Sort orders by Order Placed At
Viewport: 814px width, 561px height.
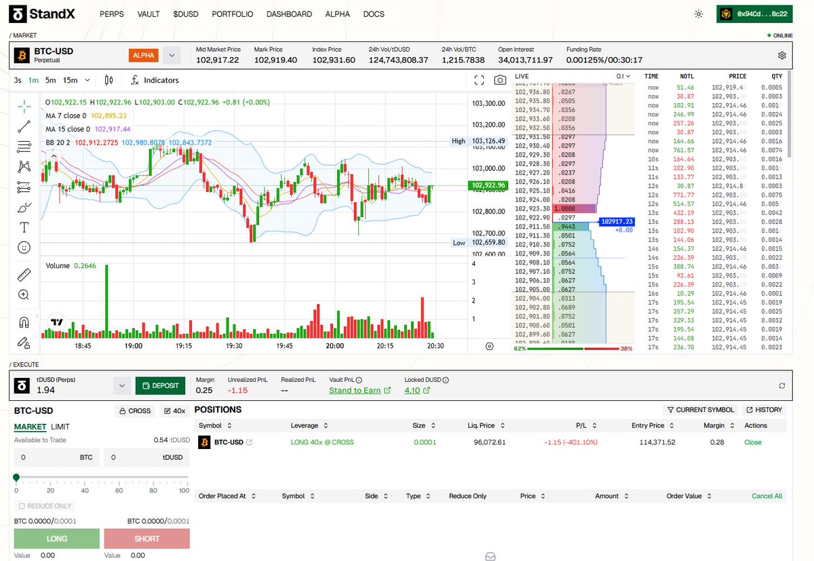pyautogui.click(x=227, y=496)
